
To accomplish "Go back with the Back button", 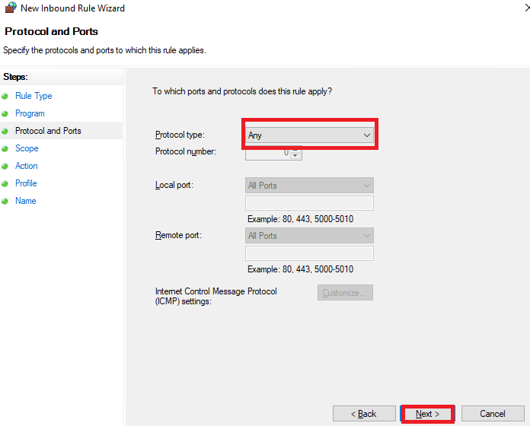I will [x=364, y=414].
